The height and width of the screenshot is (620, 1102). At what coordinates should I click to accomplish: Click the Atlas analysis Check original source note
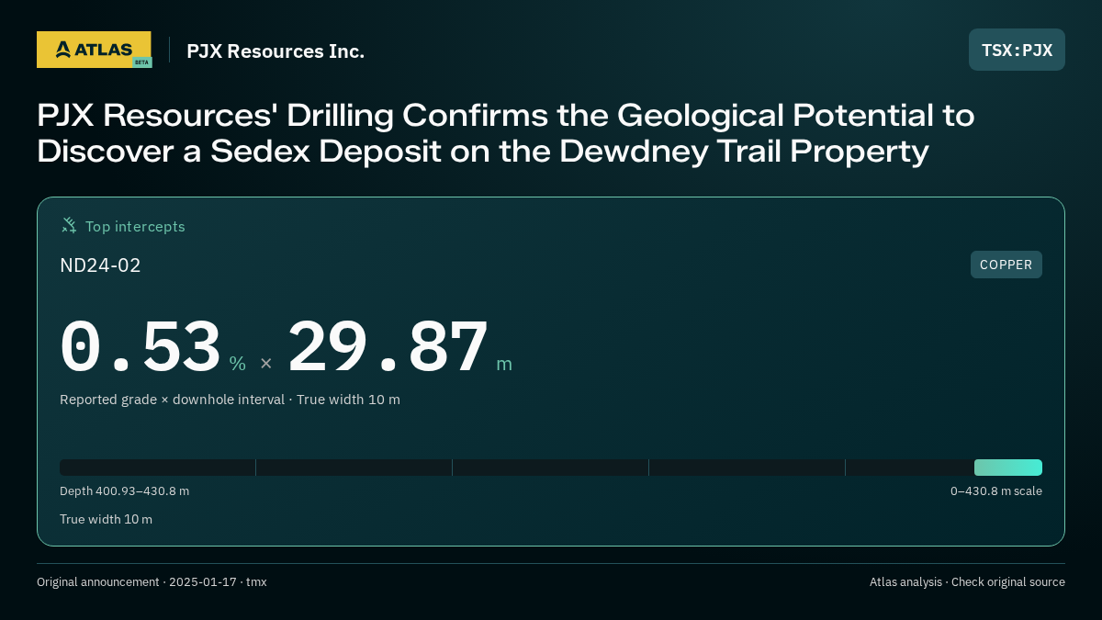[x=967, y=582]
